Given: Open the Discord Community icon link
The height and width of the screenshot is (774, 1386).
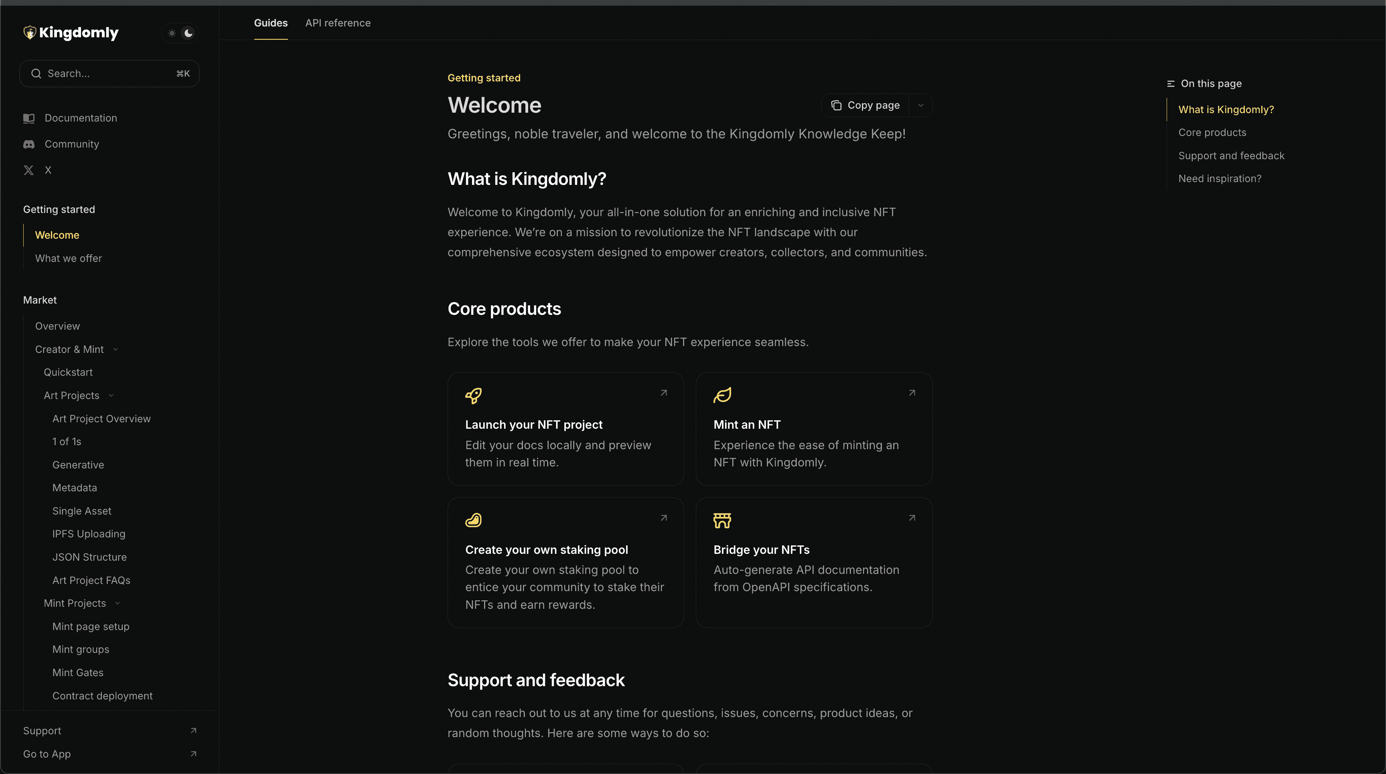Looking at the screenshot, I should pos(29,144).
